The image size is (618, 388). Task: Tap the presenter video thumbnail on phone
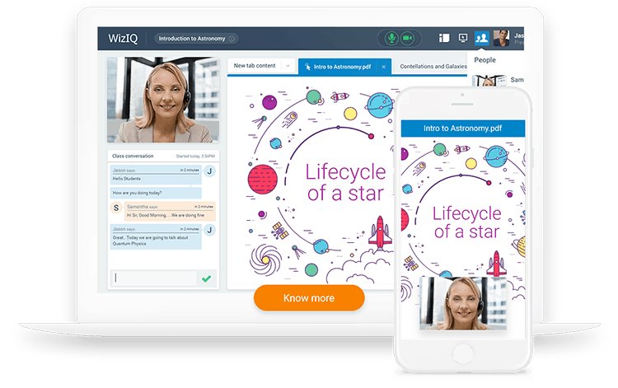coord(463,303)
